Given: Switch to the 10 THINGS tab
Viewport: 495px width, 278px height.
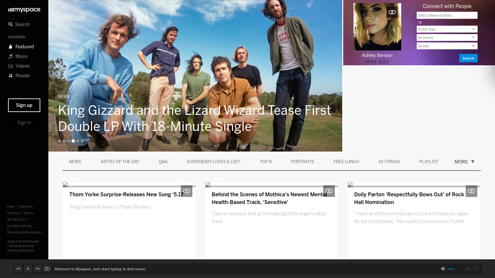Looking at the screenshot, I should point(389,162).
